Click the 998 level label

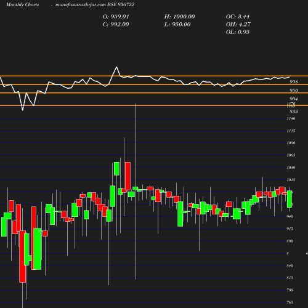pyautogui.click(x=294, y=82)
